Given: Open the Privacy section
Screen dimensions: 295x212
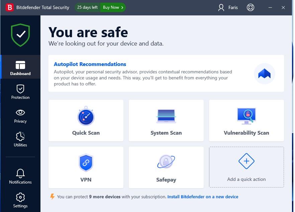Looking at the screenshot, I should 20,116.
